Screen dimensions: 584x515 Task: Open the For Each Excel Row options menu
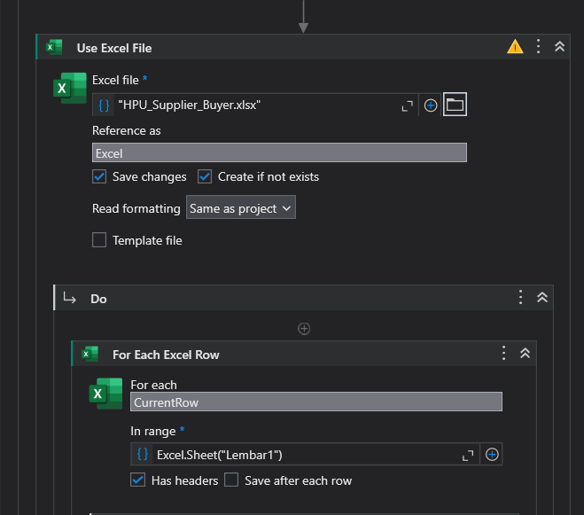click(503, 354)
